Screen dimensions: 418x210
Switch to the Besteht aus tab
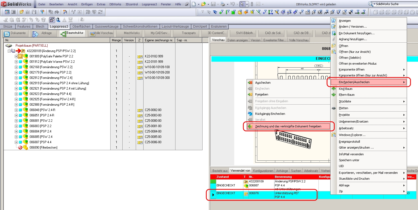pyautogui.click(x=220, y=171)
